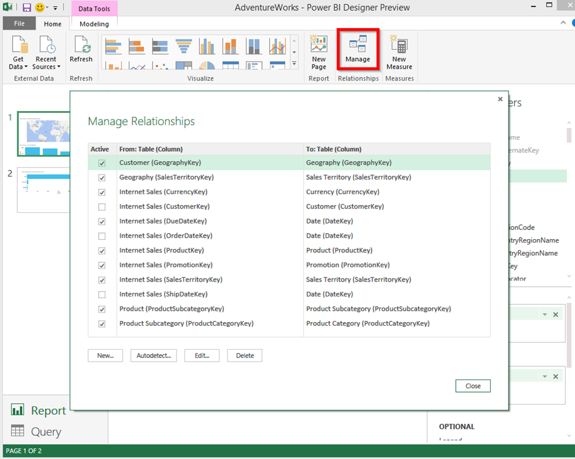The height and width of the screenshot is (459, 575).
Task: Open dropdown for first field well item
Action: [544, 314]
